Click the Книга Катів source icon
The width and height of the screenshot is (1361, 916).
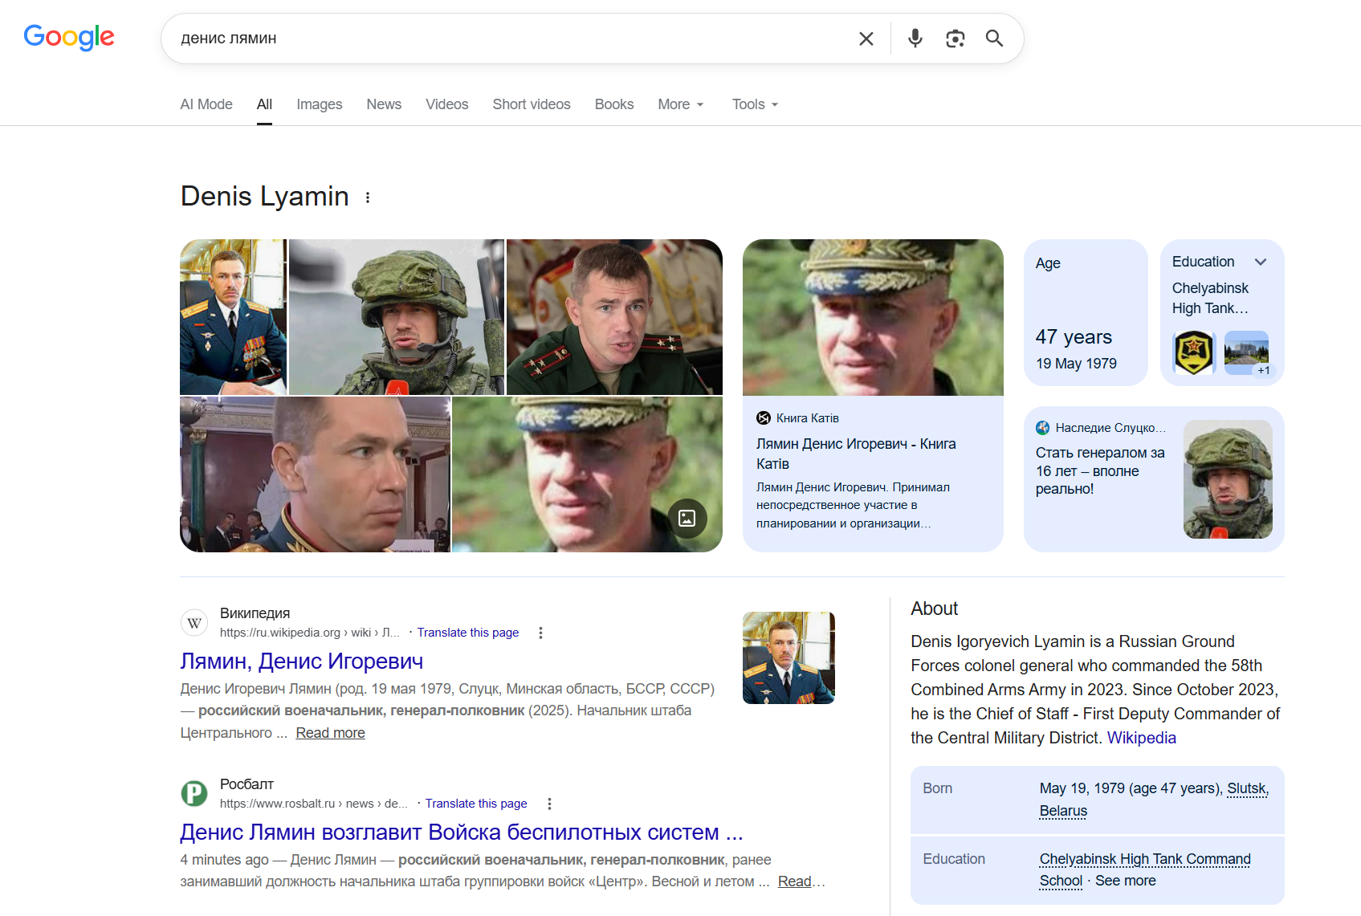pos(764,418)
